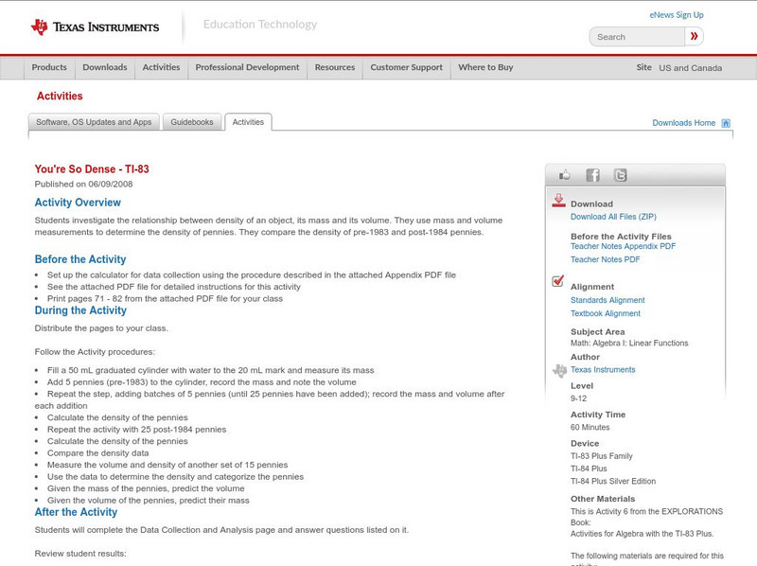Click the Activity Overview heading
The image size is (757, 566).
pos(78,203)
